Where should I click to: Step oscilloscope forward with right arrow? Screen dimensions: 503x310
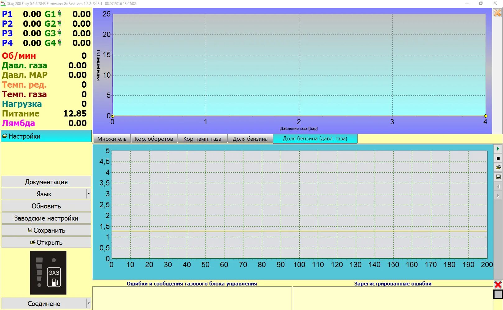click(x=498, y=195)
